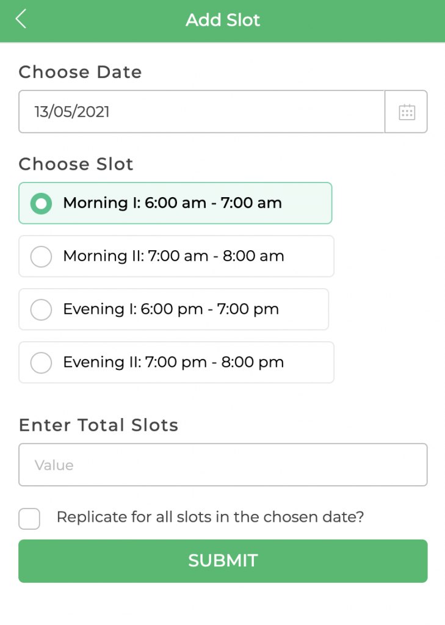Click the date field showing 13/05/2021
The height and width of the screenshot is (625, 445).
tap(201, 112)
